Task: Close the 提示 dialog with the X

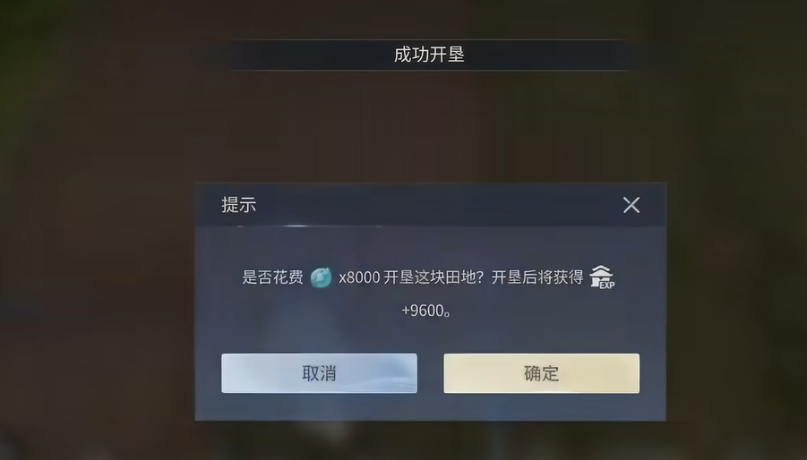Action: click(631, 205)
